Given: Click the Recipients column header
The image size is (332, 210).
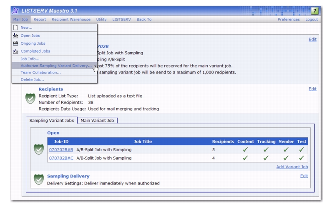Looking at the screenshot, I should coord(223,142).
